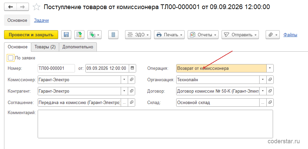
Task: Open the Соглашение record with open icon
Action: 131,102
